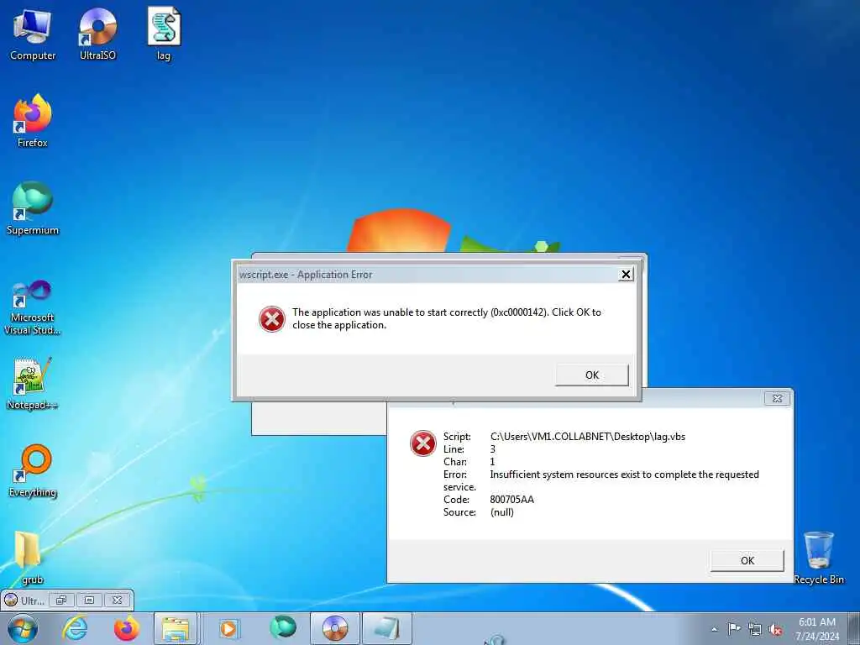This screenshot has width=860, height=645.
Task: Open Windows Explorer from taskbar
Action: [175, 628]
